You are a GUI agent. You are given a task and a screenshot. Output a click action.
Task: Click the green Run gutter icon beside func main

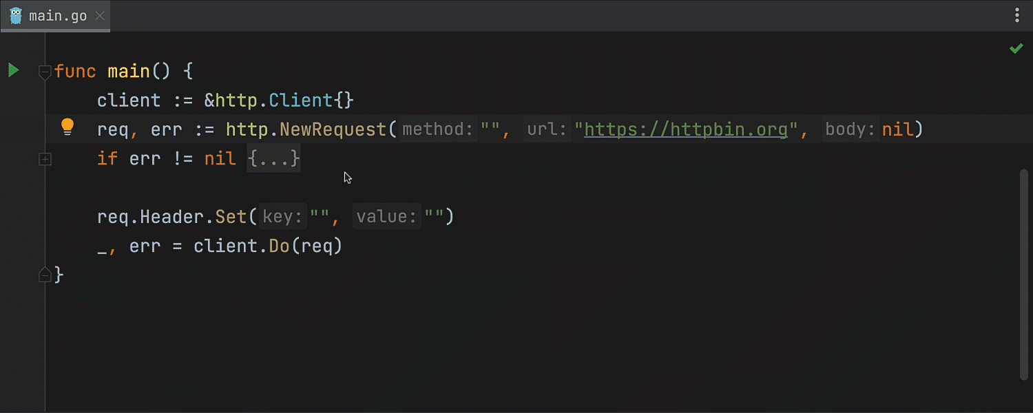[x=13, y=70]
